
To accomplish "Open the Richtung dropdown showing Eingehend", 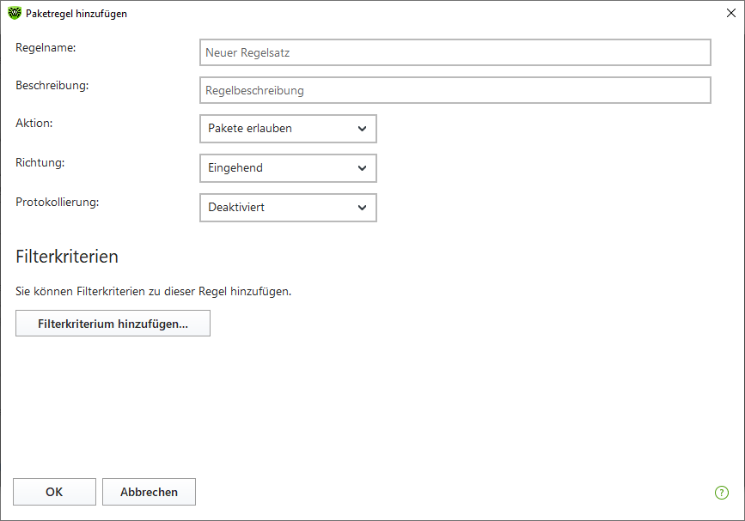I will (x=288, y=168).
